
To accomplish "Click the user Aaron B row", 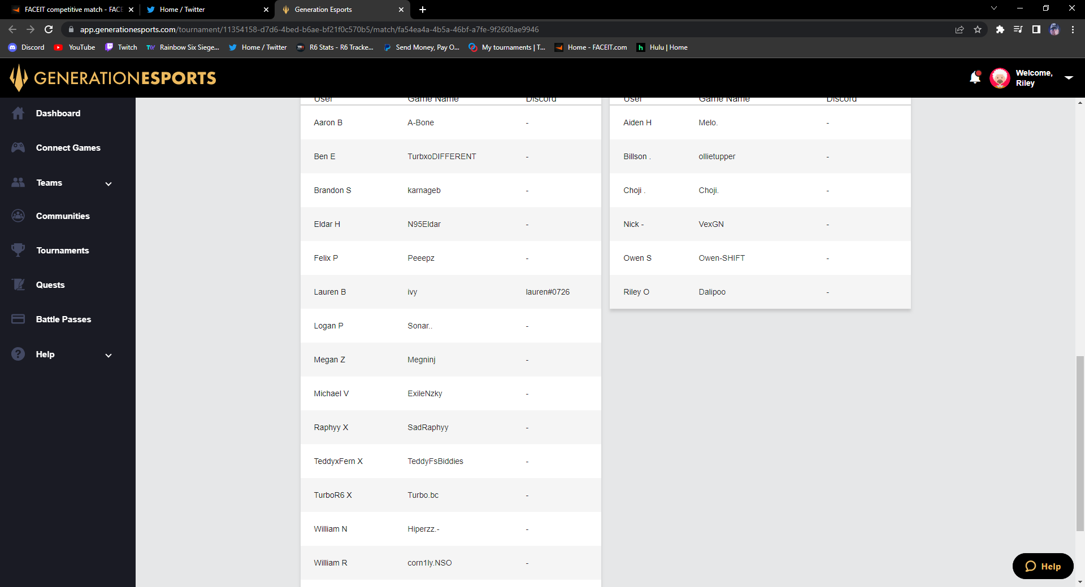I will click(450, 122).
